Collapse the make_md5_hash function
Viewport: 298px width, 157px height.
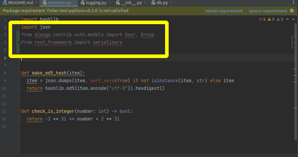(x=19, y=73)
